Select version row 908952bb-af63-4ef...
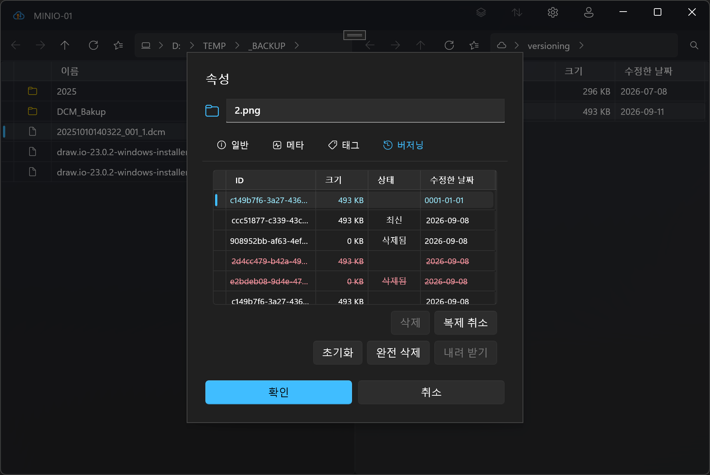This screenshot has width=710, height=475. click(354, 241)
